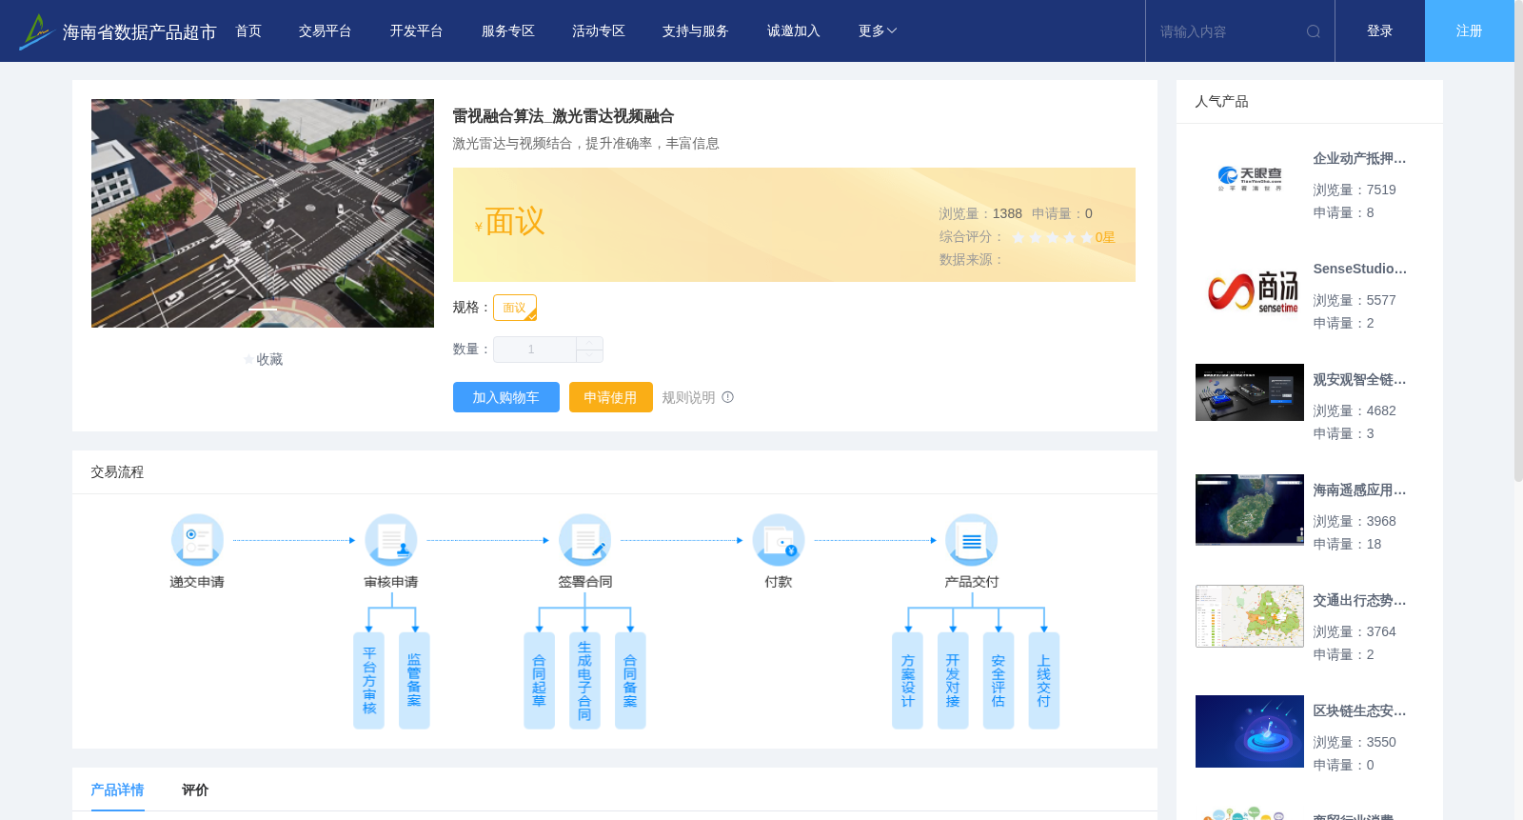The image size is (1523, 820).
Task: Open 区块链生态安 product title
Action: pos(1359,710)
